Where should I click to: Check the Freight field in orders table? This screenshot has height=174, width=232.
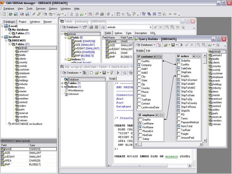click(x=179, y=134)
